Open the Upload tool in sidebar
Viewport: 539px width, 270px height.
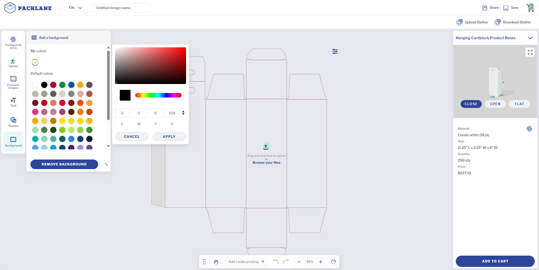point(13,63)
